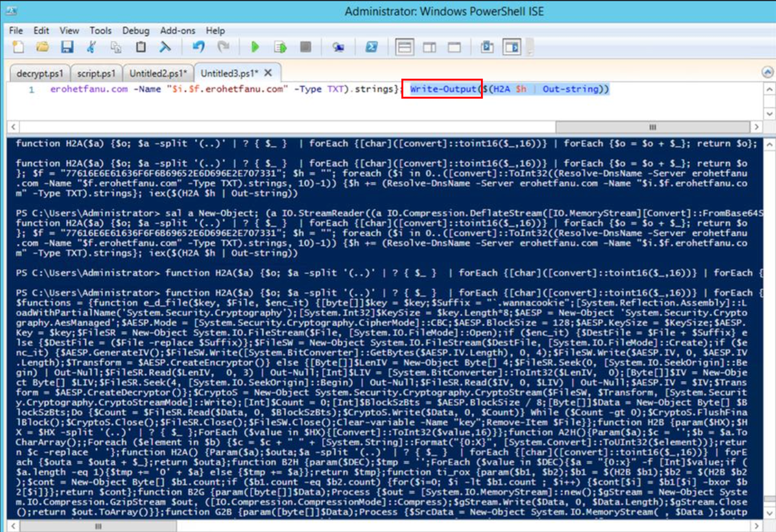The height and width of the screenshot is (532, 776).
Task: Switch to the Untitled2.ps1 tab
Action: [x=158, y=73]
